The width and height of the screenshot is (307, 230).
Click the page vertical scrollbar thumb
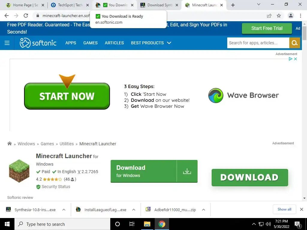(x=304, y=33)
